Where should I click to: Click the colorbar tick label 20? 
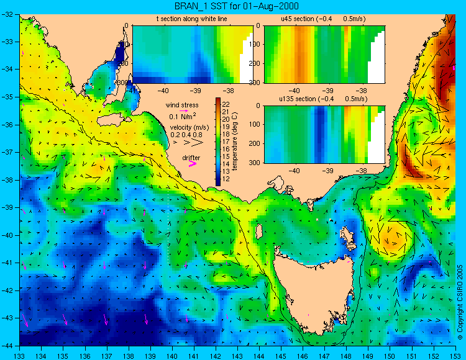click(226, 119)
